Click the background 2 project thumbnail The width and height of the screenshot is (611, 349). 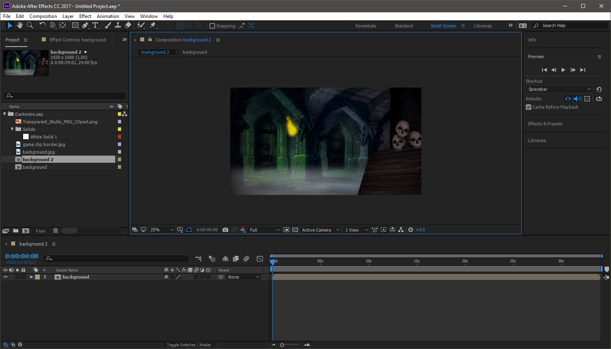(x=26, y=63)
